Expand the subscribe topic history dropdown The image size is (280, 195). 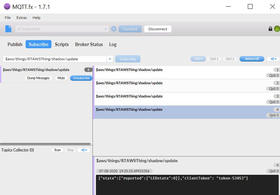click(x=110, y=59)
